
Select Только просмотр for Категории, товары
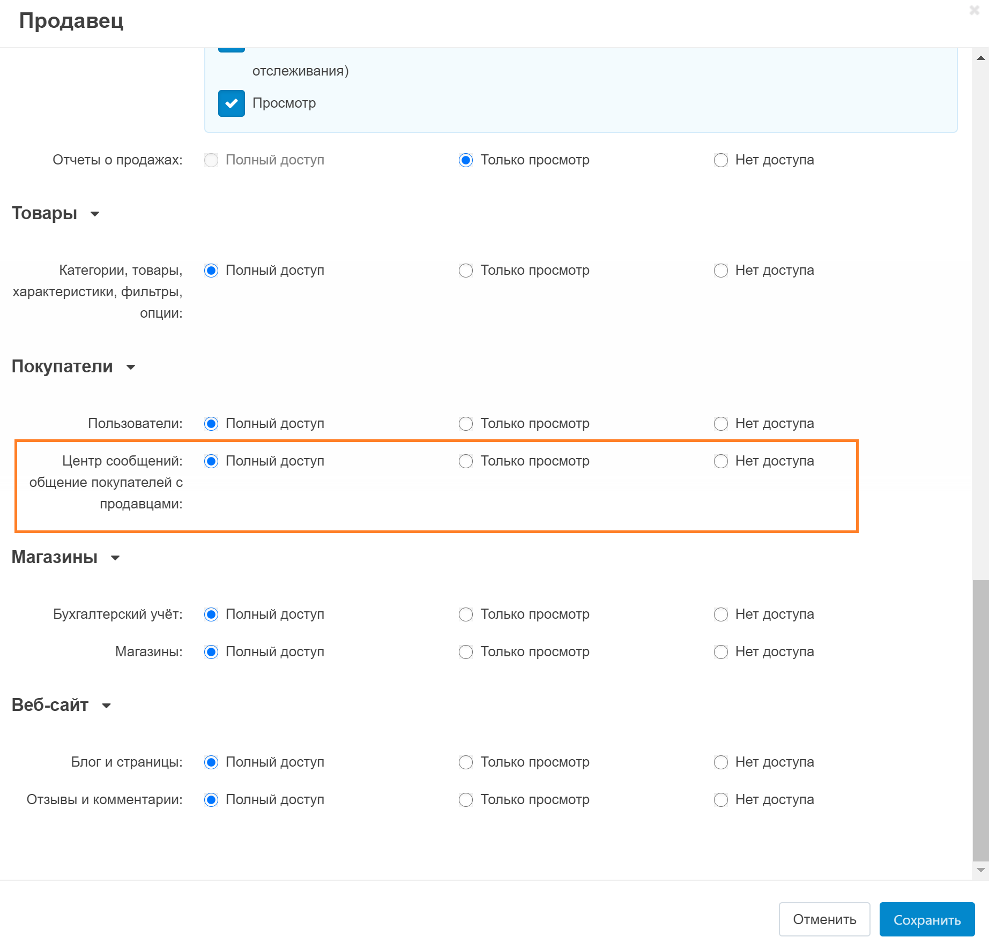click(466, 271)
